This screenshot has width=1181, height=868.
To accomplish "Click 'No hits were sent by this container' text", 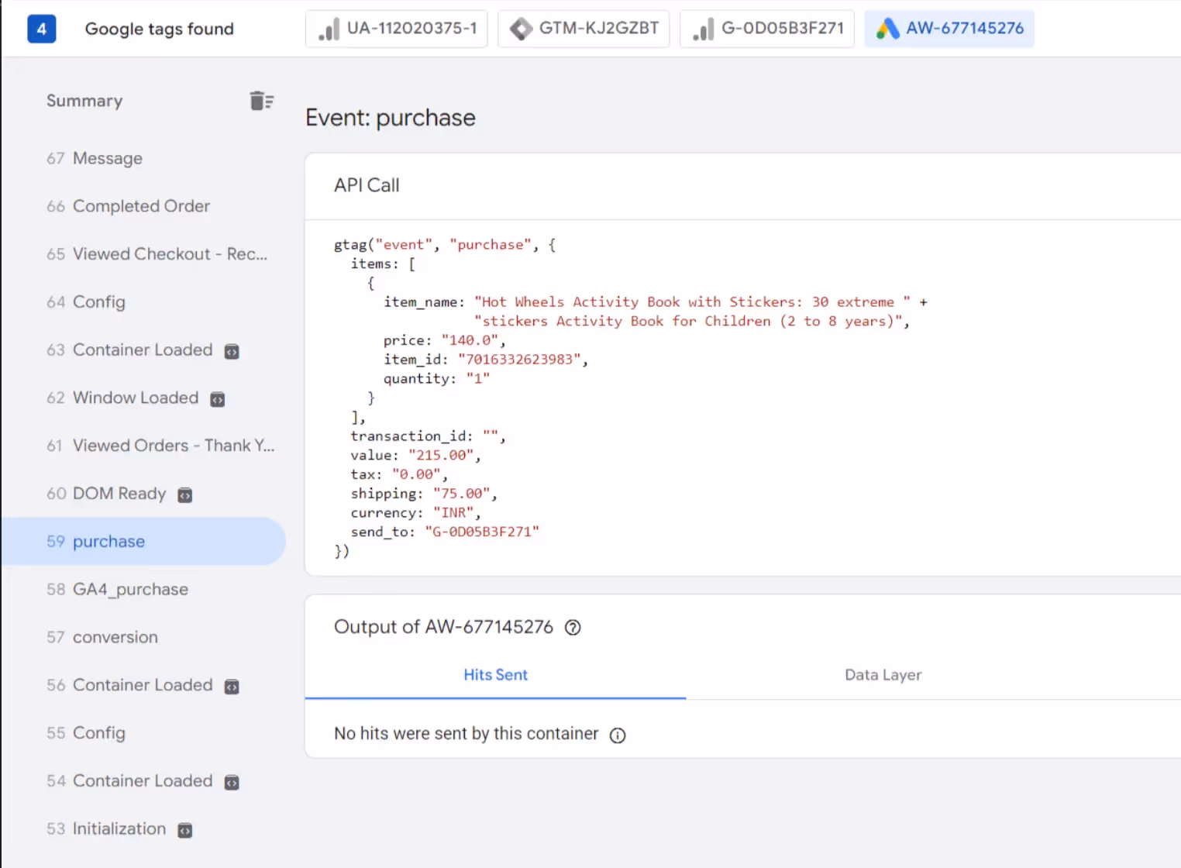I will pos(467,734).
